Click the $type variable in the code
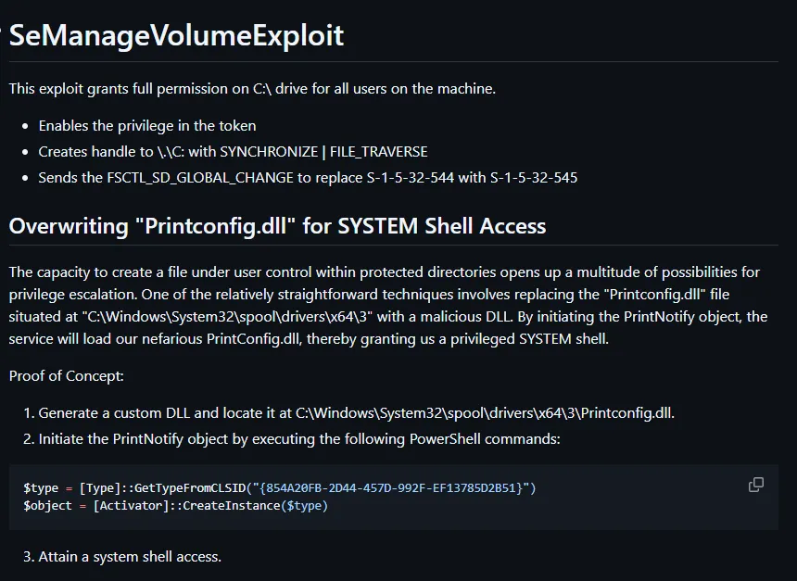The image size is (797, 581). tap(41, 487)
